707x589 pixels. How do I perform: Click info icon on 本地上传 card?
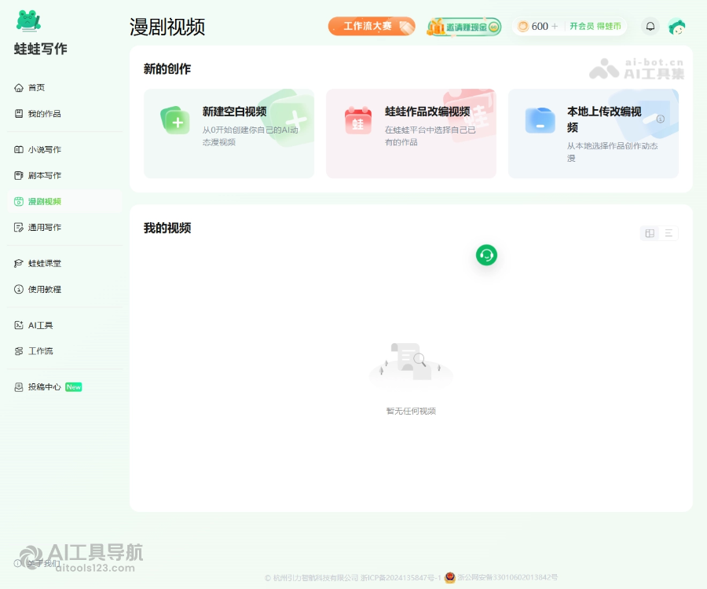[x=661, y=119]
